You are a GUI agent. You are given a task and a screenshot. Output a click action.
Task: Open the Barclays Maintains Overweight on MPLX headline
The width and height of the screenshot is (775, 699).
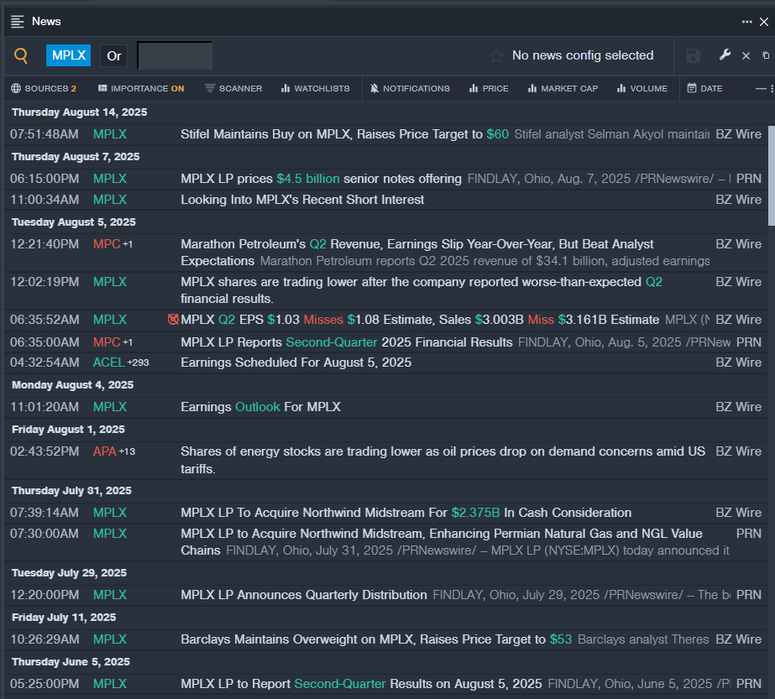pyautogui.click(x=376, y=639)
